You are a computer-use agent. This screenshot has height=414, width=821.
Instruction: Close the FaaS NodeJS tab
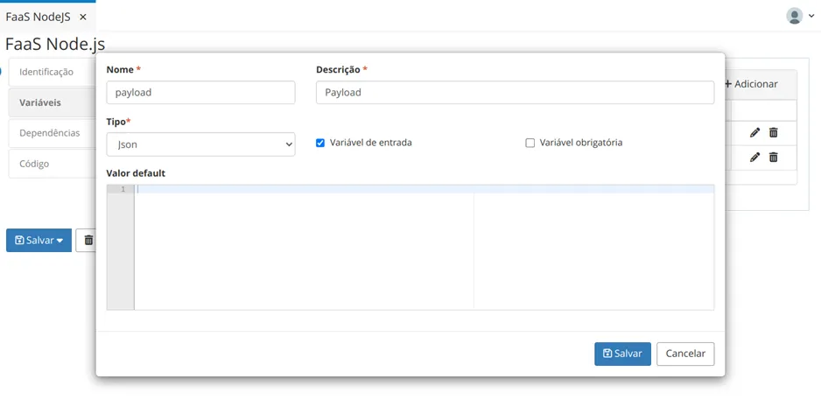coord(83,18)
